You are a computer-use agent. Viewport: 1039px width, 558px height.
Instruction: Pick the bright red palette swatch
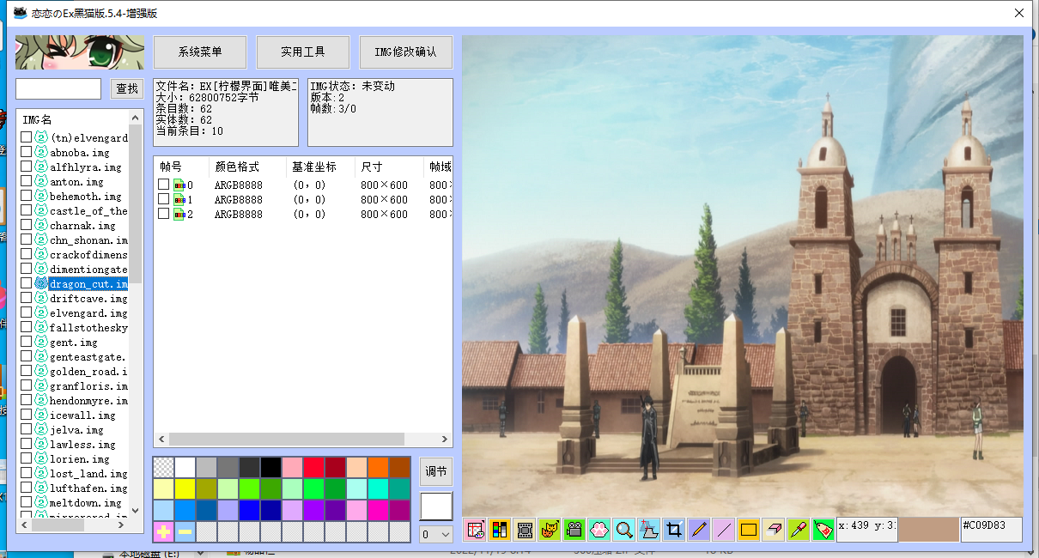[x=313, y=467]
